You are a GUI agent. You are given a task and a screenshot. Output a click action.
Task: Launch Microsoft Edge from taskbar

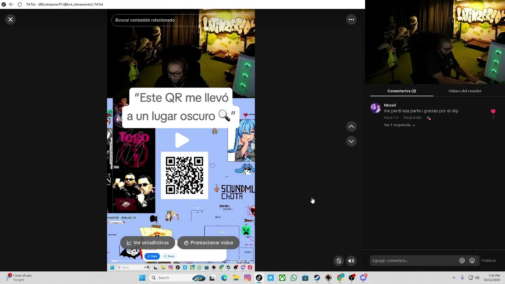(x=224, y=278)
